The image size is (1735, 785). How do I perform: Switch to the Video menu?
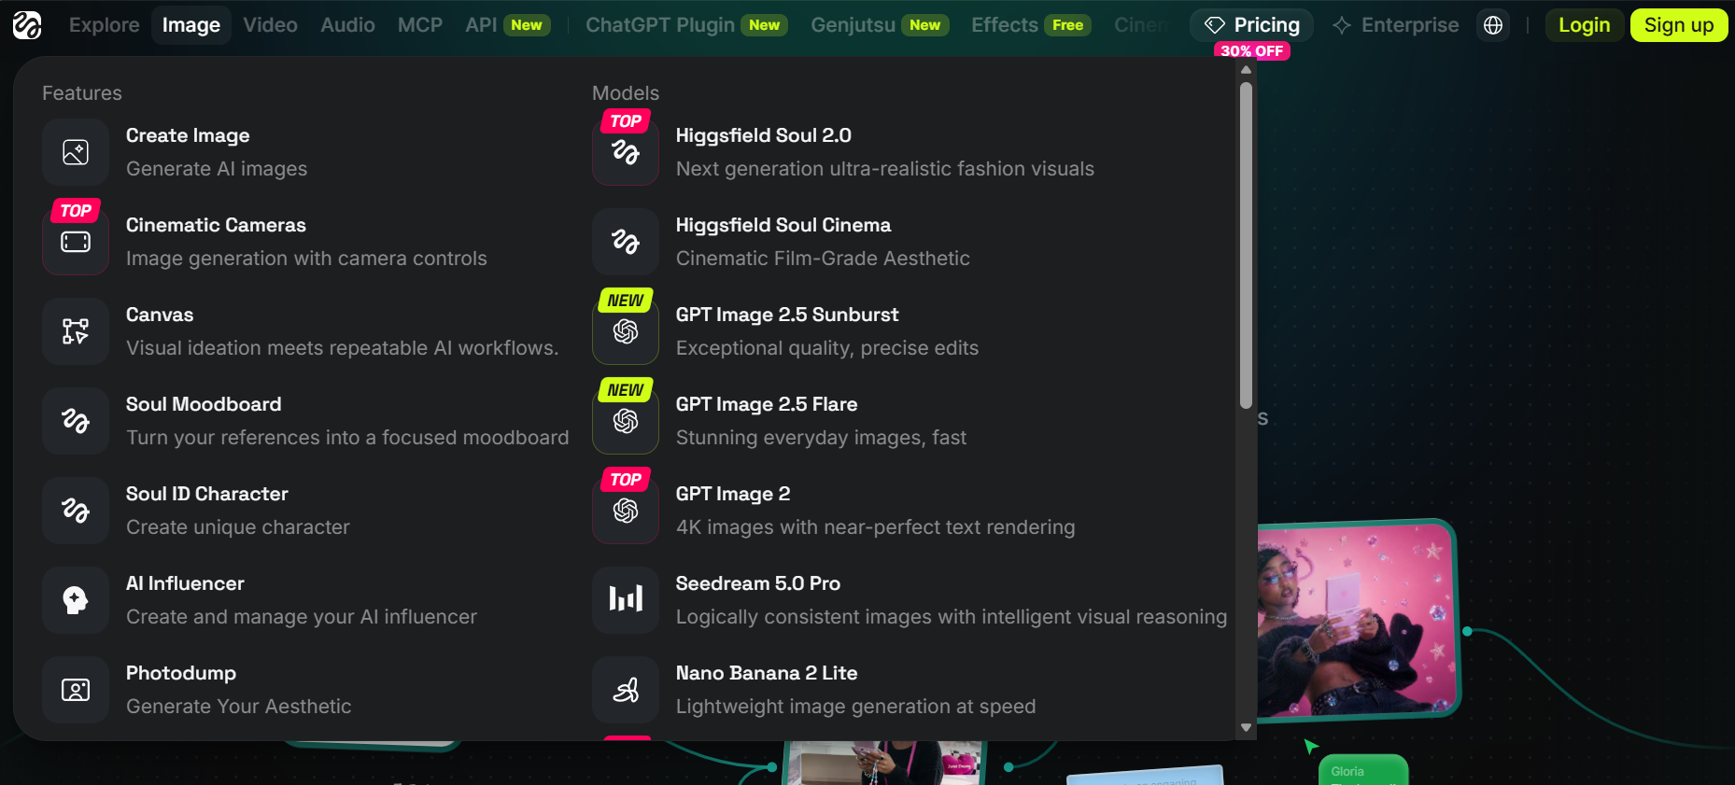[x=271, y=25]
